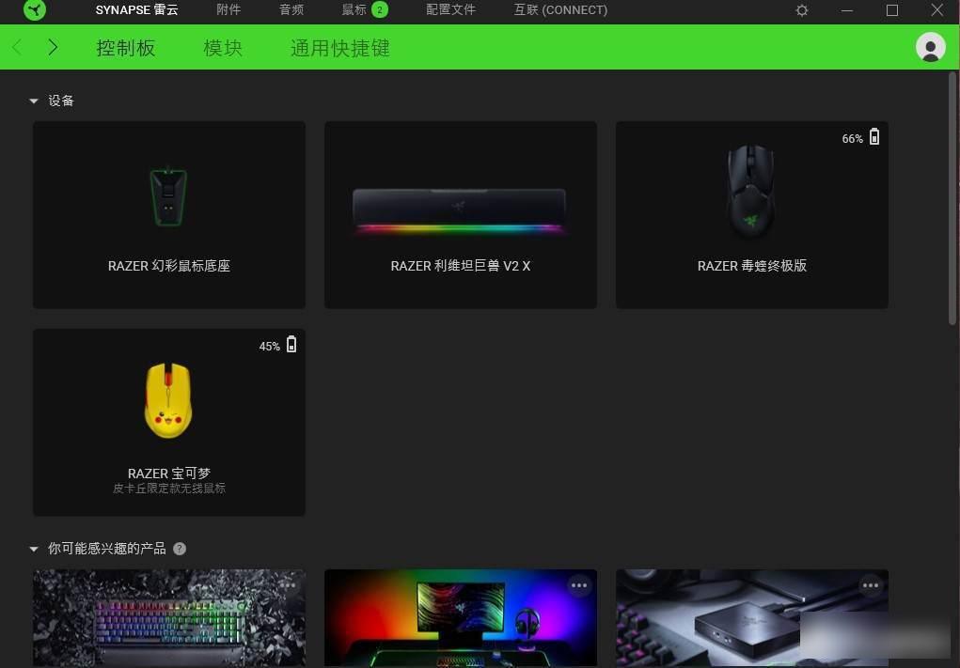This screenshot has width=960, height=668.
Task: Go forward with the right arrow
Action: click(x=54, y=47)
